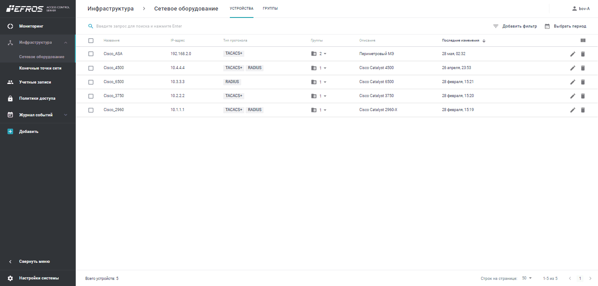
Task: Click the Учетные записи people icon
Action: pos(11,82)
